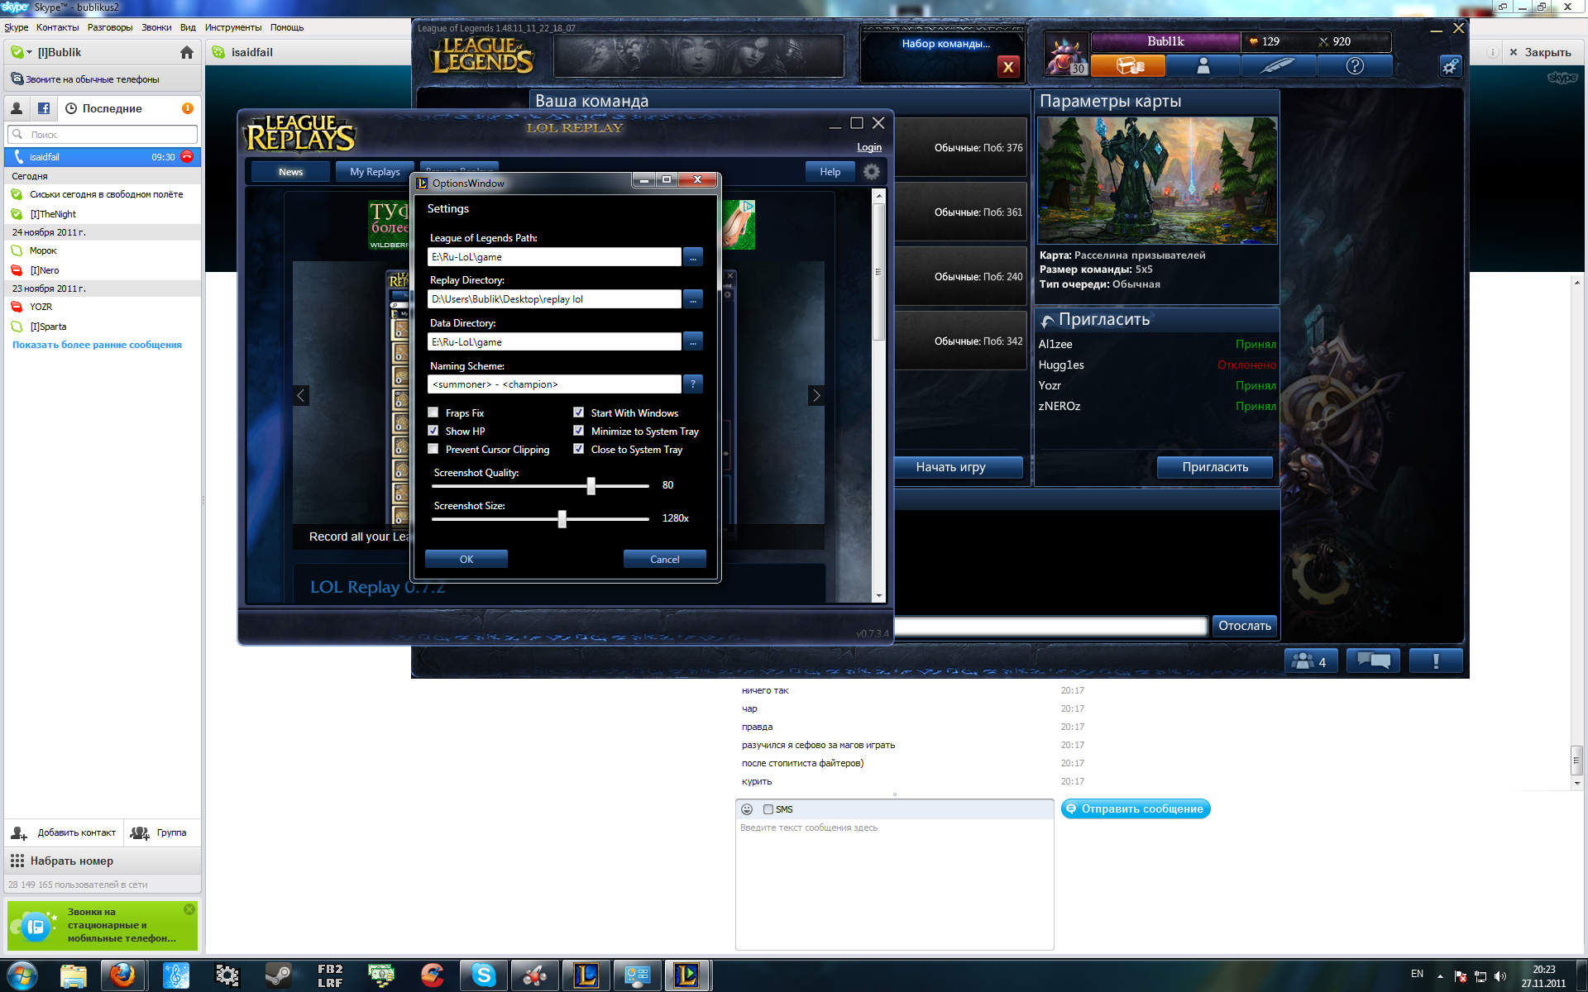Open Firefox from the taskbar
Viewport: 1588px width, 992px height.
pyautogui.click(x=123, y=975)
